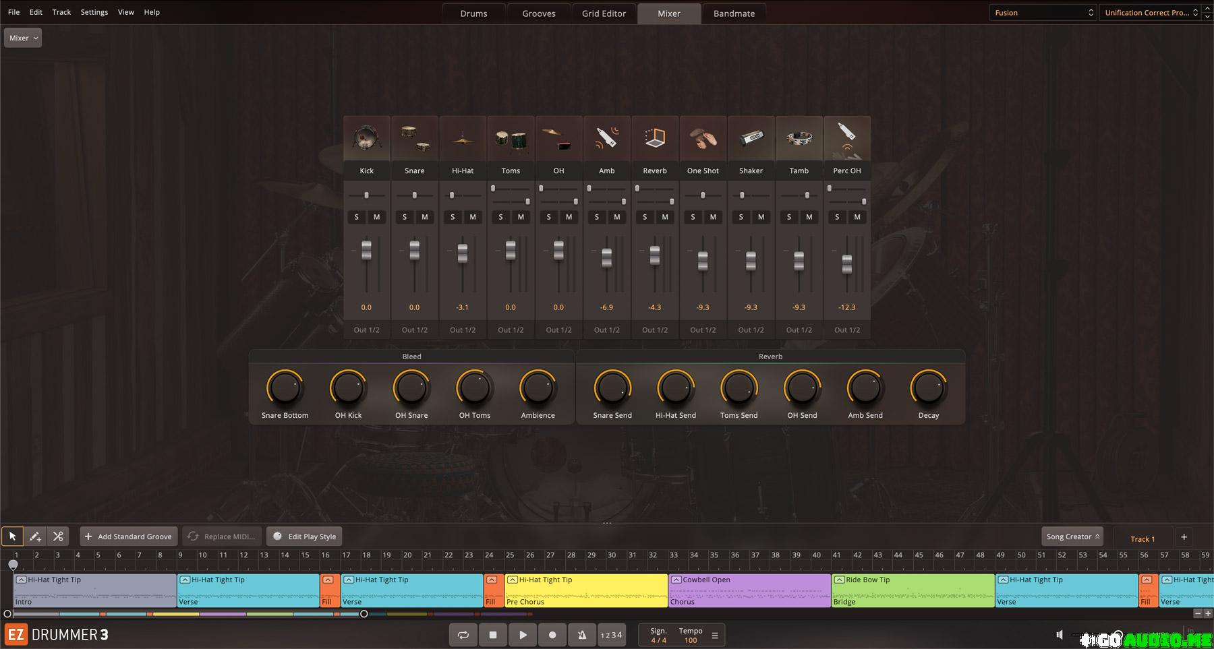This screenshot has width=1214, height=649.
Task: Select the Kick drum channel icon
Action: tap(367, 138)
